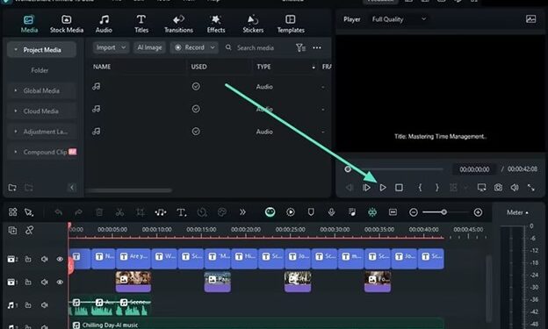Sort by the TYPE column header
This screenshot has height=329, width=548.
pos(263,67)
